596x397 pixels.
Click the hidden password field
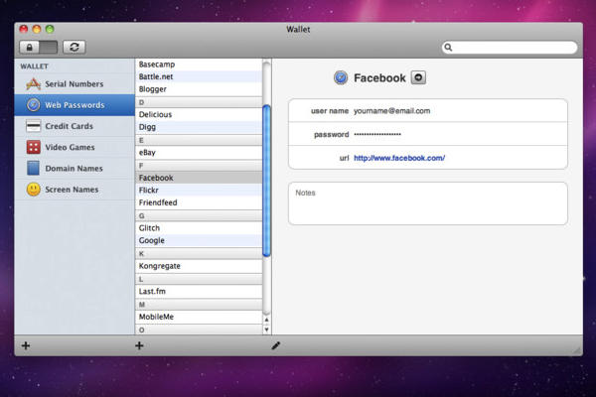pos(377,134)
